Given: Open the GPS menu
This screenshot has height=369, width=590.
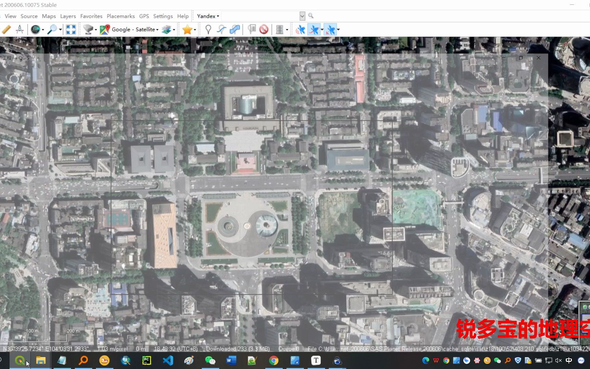Looking at the screenshot, I should point(144,16).
